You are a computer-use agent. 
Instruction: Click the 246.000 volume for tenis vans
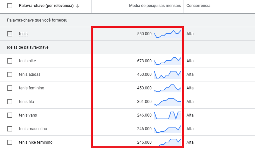144,115
